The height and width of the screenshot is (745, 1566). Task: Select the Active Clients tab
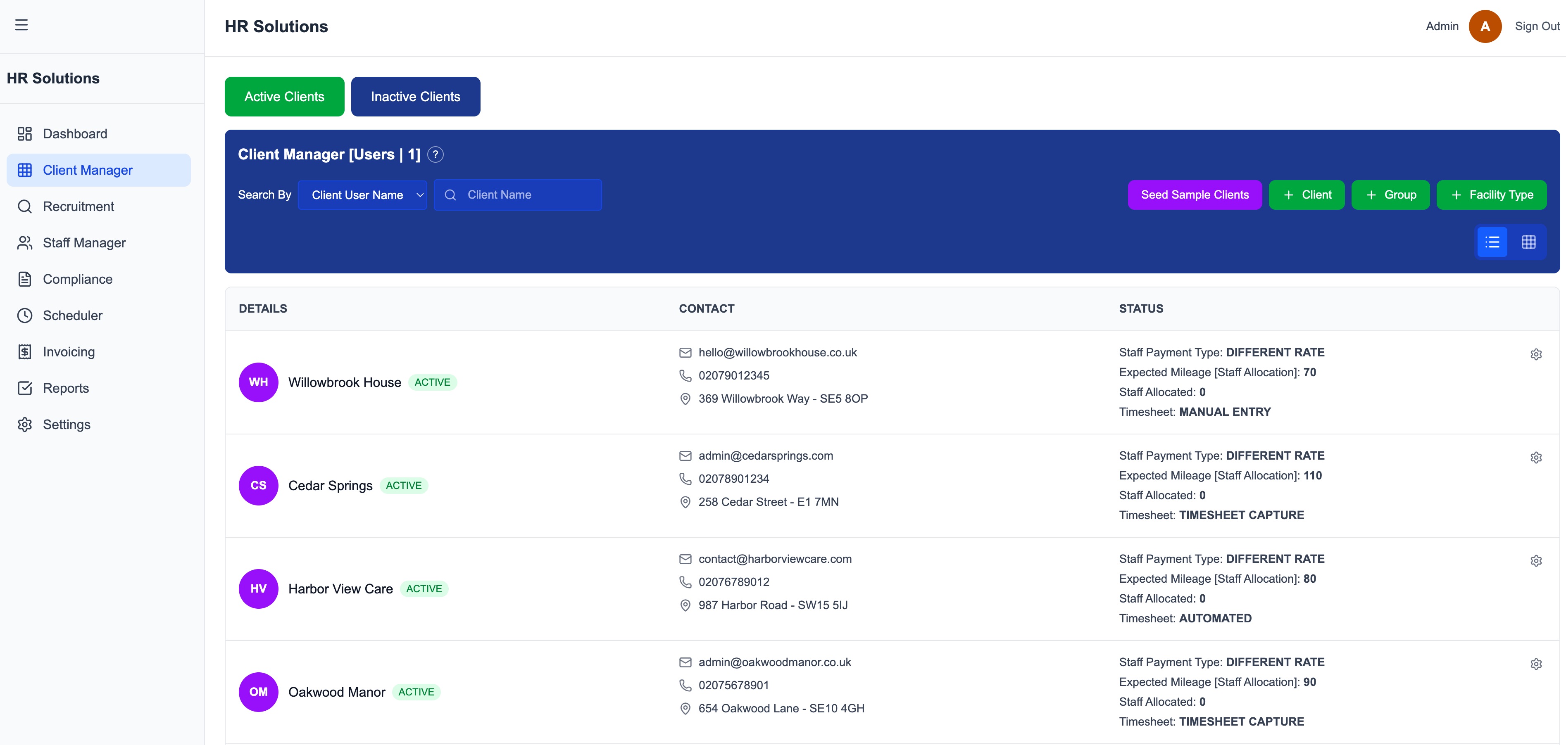click(284, 97)
